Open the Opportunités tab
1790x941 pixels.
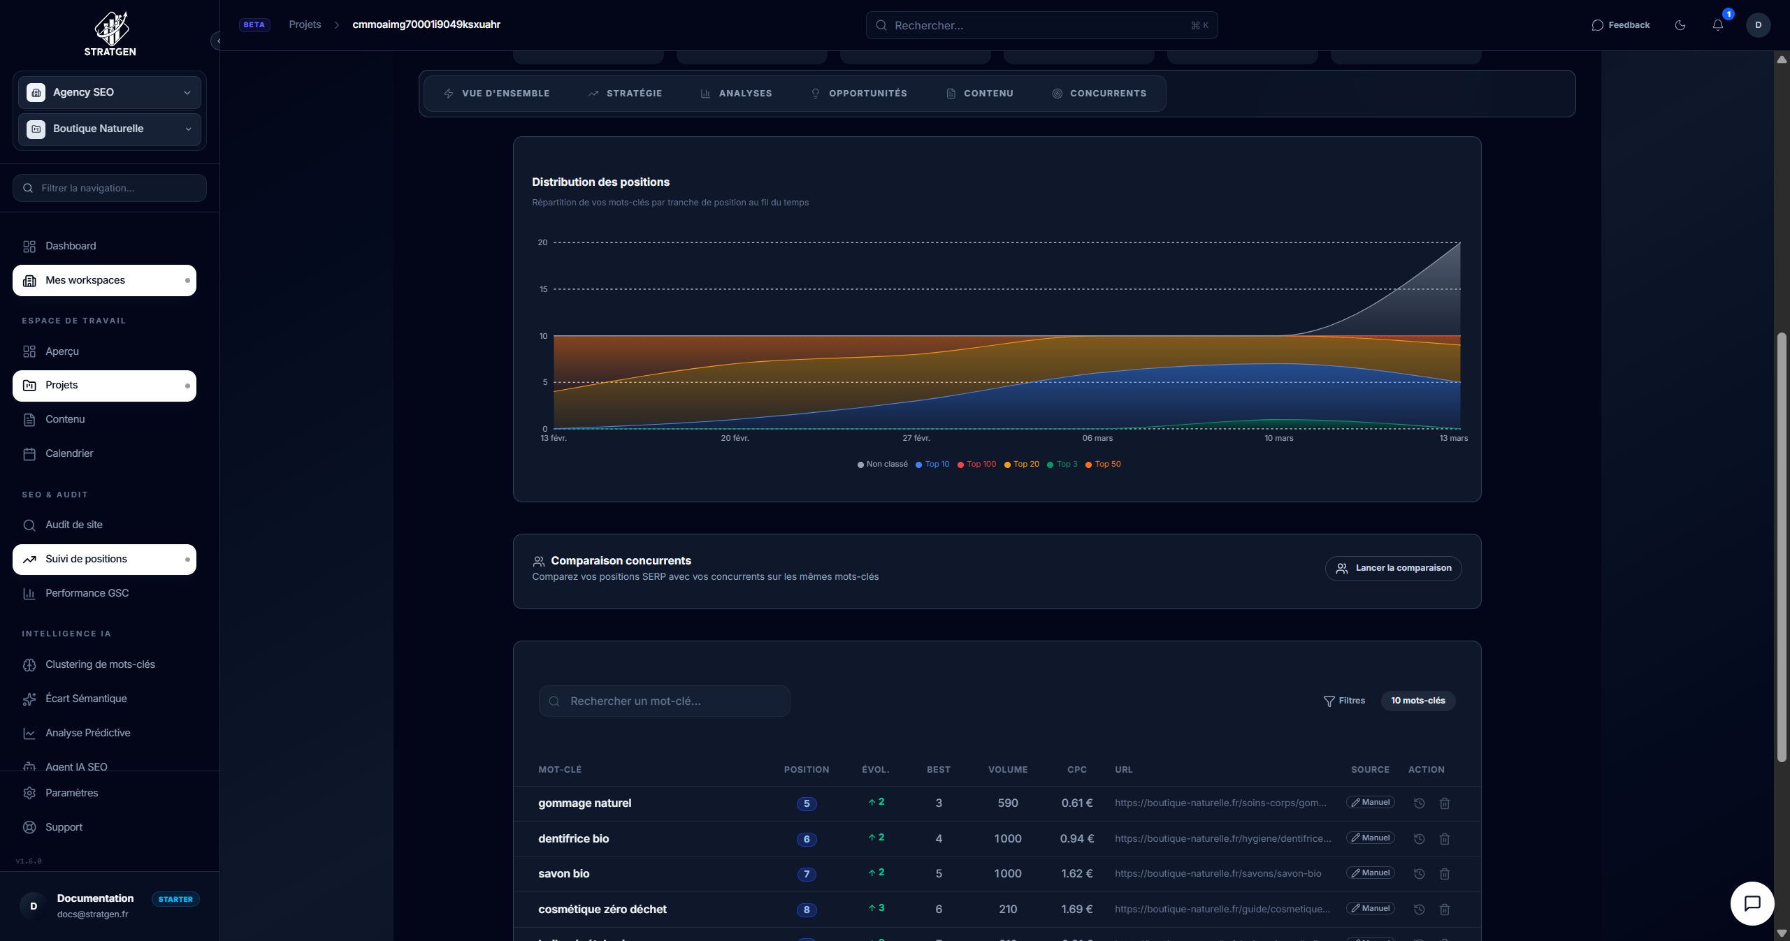tap(859, 94)
